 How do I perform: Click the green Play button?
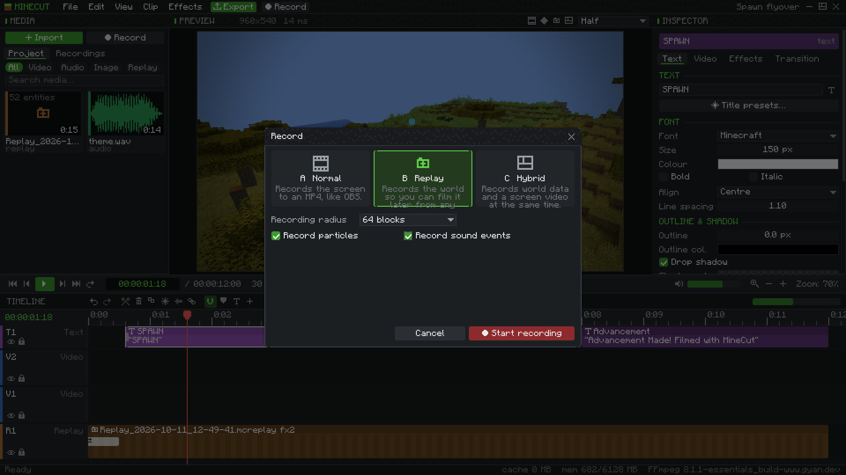[45, 284]
